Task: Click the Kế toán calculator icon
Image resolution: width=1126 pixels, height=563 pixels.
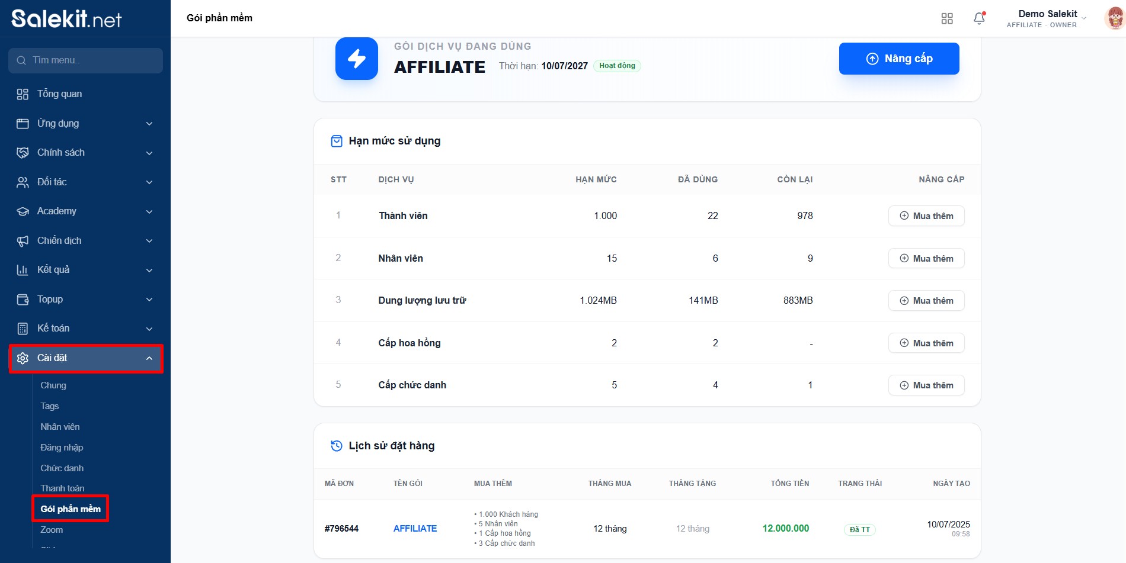Action: pyautogui.click(x=23, y=329)
